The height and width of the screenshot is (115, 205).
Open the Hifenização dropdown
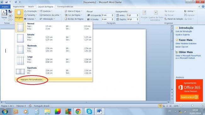click(x=47, y=19)
